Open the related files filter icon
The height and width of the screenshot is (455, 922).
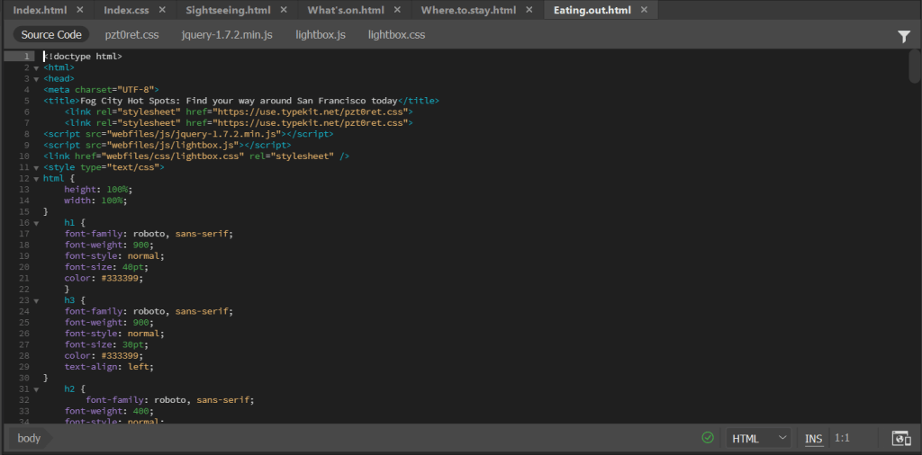point(904,36)
